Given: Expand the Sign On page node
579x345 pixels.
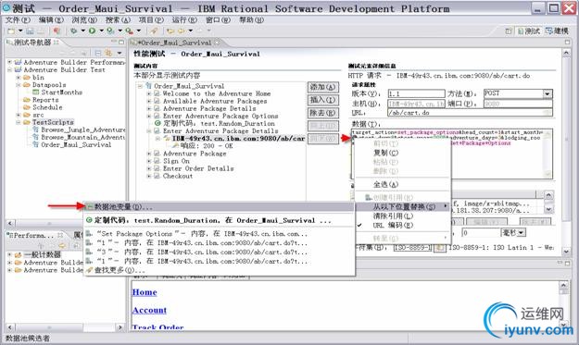Looking at the screenshot, I should (149, 161).
